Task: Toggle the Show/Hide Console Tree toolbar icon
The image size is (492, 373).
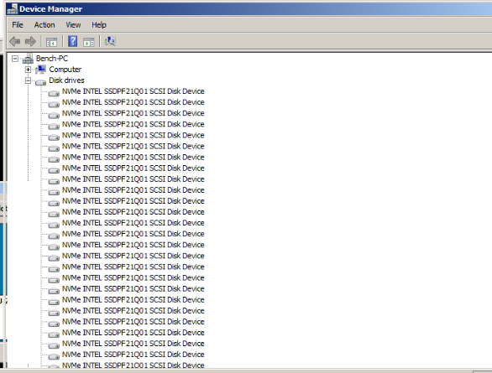Action: pos(51,42)
